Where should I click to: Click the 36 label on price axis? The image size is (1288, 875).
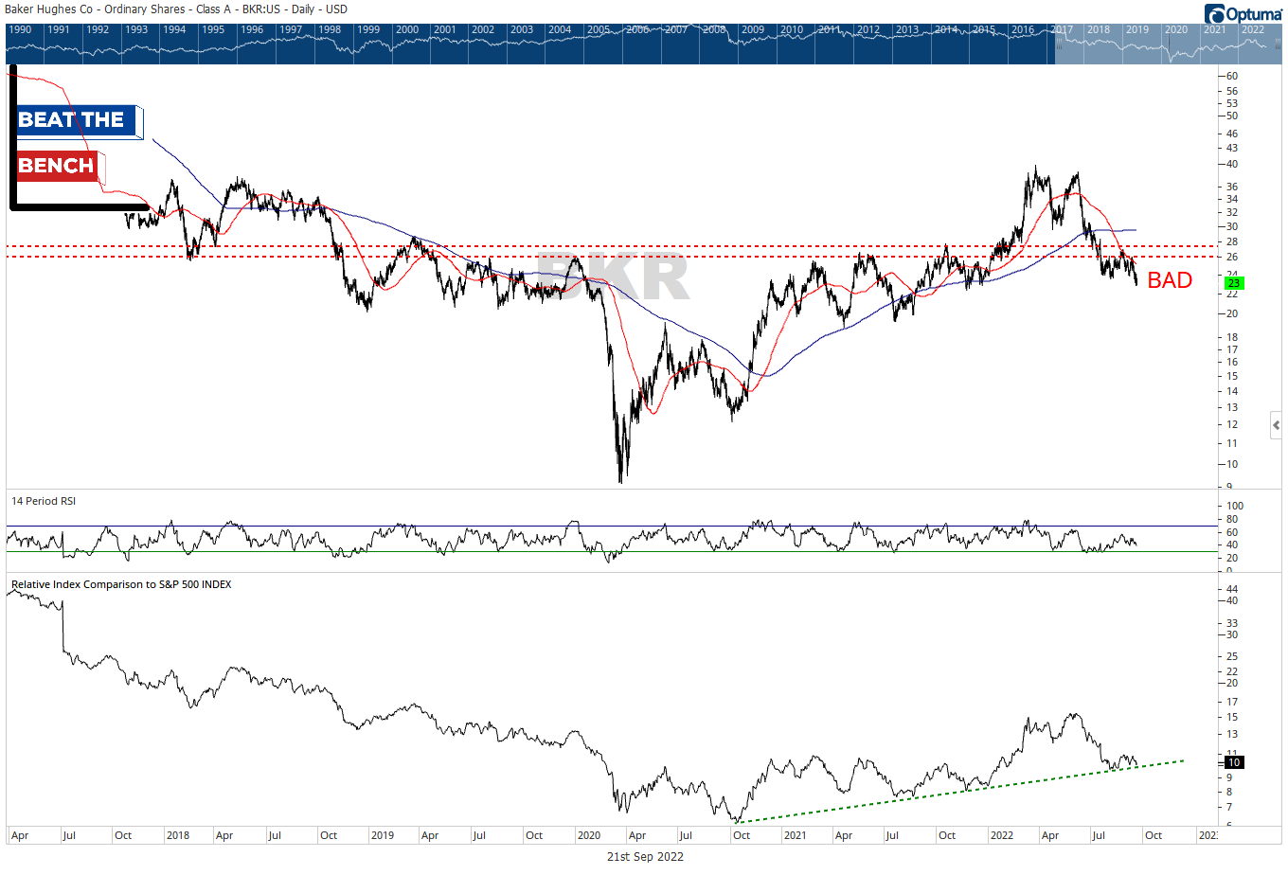[x=1232, y=186]
